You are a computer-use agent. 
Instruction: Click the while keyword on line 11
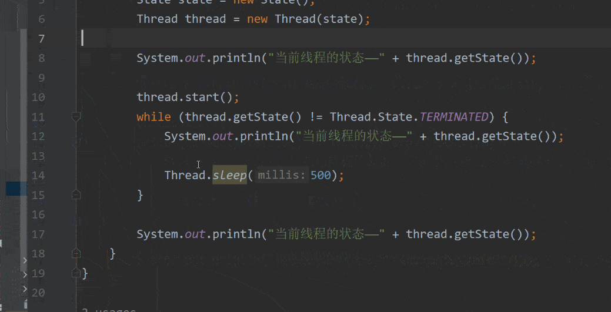point(153,116)
